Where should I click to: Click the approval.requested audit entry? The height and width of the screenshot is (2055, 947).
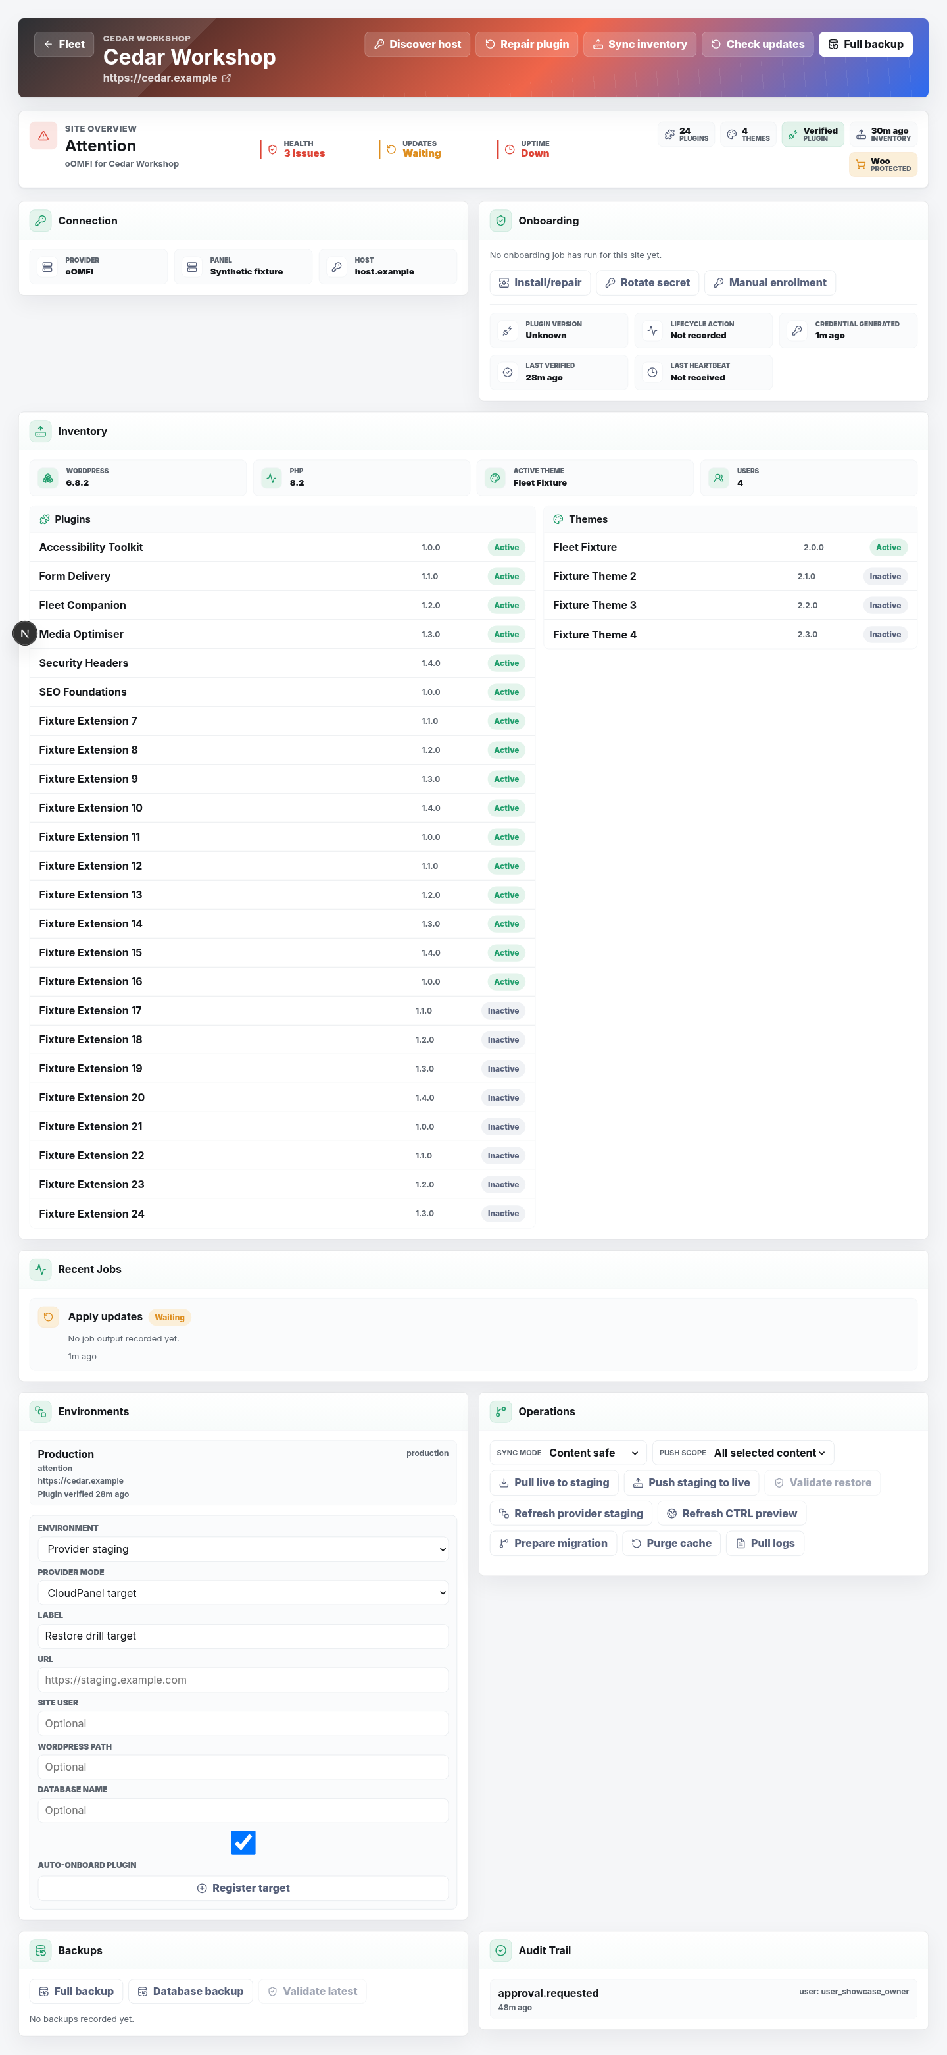pos(703,1999)
